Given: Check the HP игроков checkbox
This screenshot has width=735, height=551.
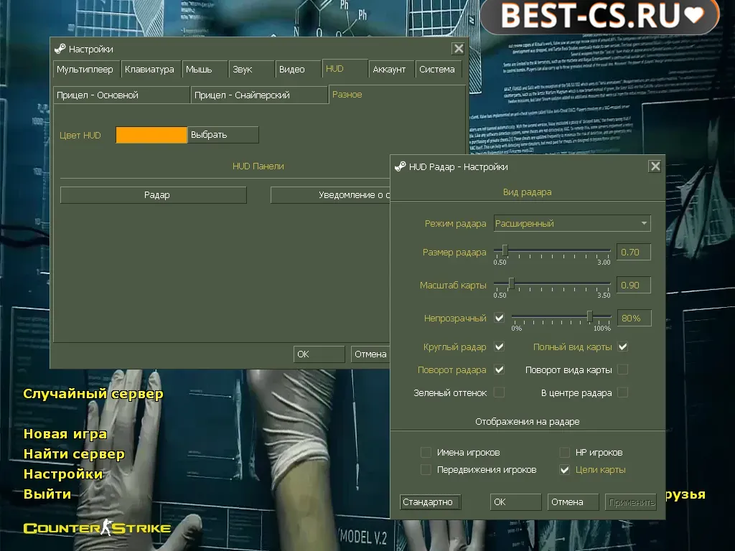Looking at the screenshot, I should coord(564,452).
